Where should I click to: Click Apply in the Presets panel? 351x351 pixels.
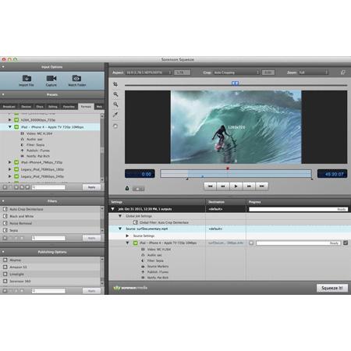[x=91, y=187]
